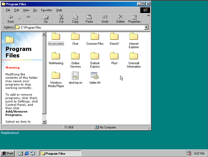
Task: Click the Cut scissors button
Action: point(61,19)
